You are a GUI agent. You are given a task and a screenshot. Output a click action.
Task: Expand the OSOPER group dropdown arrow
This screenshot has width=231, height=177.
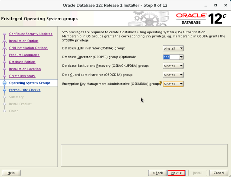click(181, 57)
